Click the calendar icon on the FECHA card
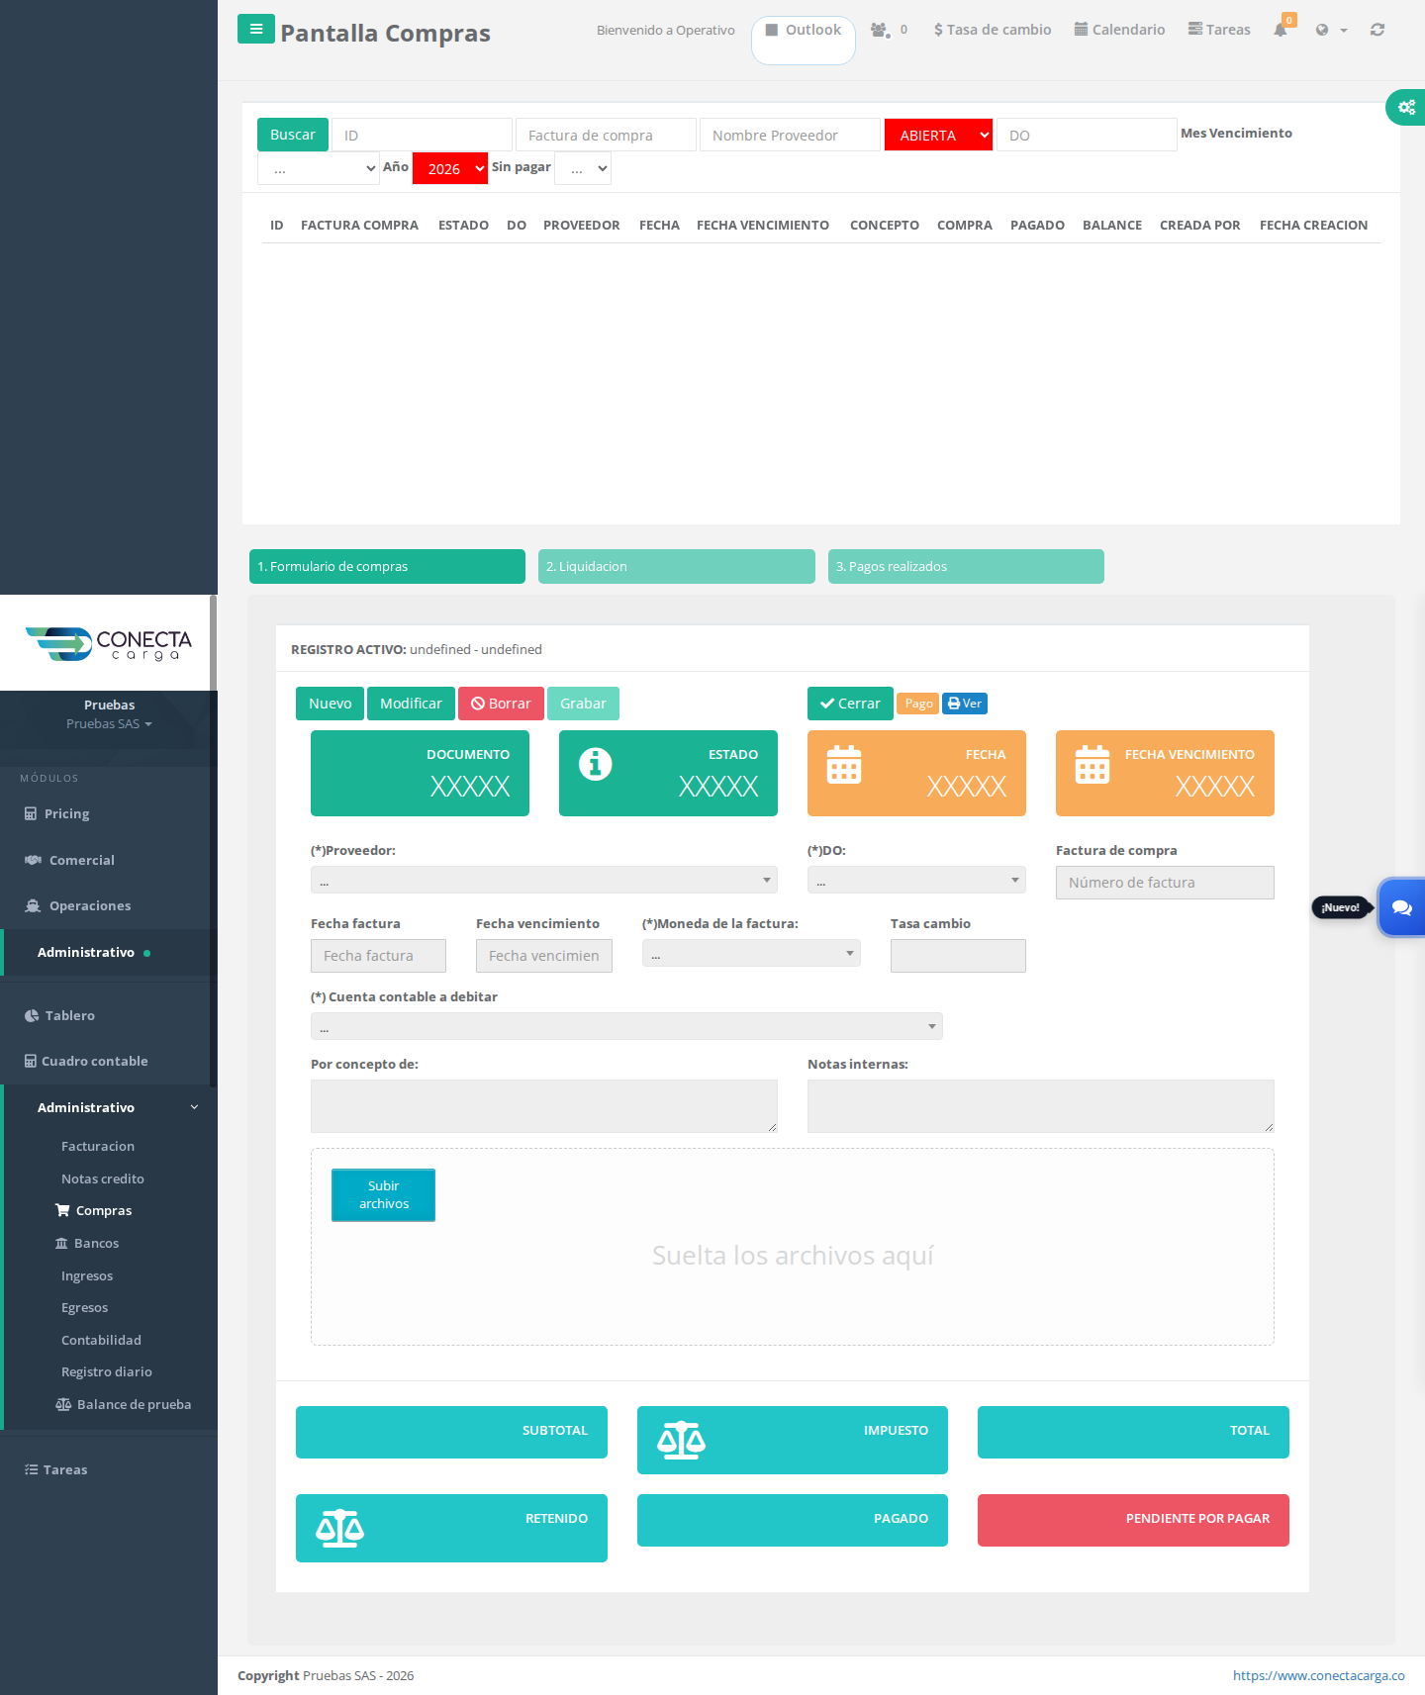The width and height of the screenshot is (1425, 1695). pyautogui.click(x=844, y=764)
